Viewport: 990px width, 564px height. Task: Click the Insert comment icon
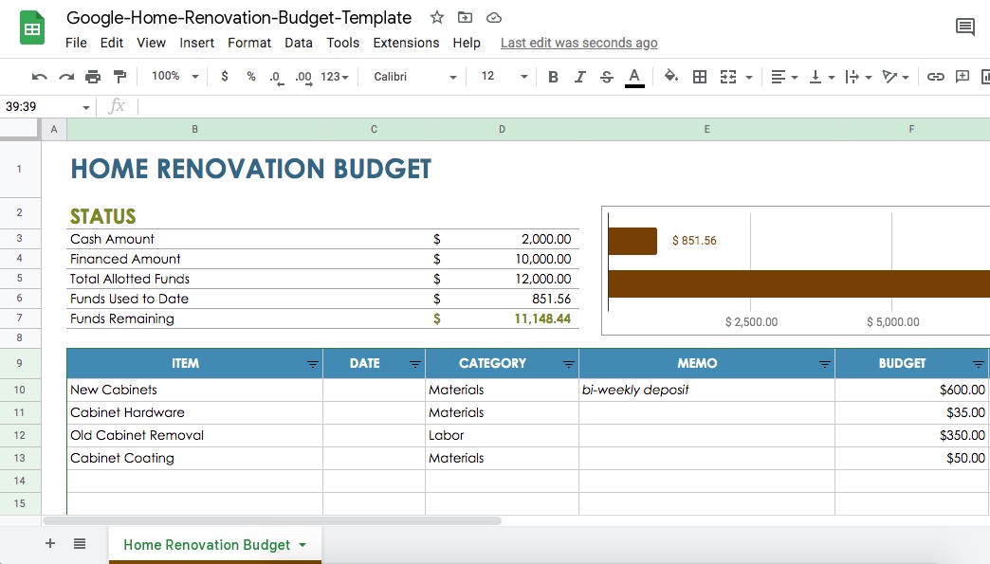pyautogui.click(x=962, y=77)
